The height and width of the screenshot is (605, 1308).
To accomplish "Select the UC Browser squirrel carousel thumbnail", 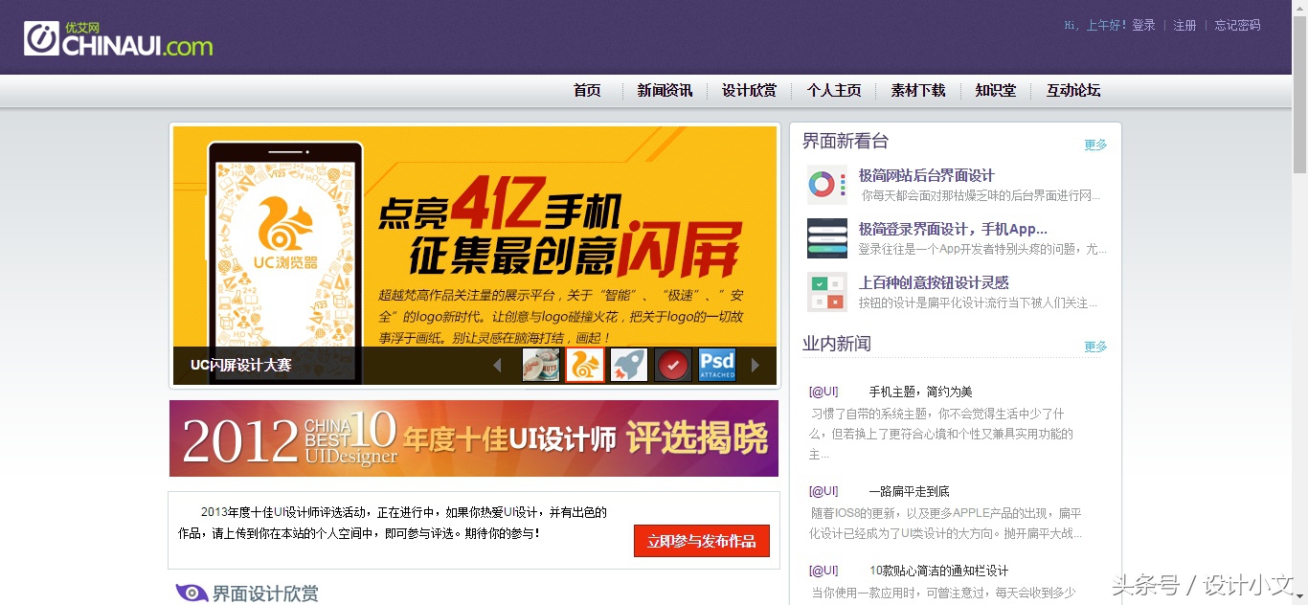I will pos(585,365).
